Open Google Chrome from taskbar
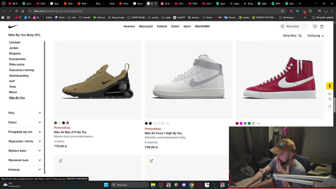 (x=192, y=185)
